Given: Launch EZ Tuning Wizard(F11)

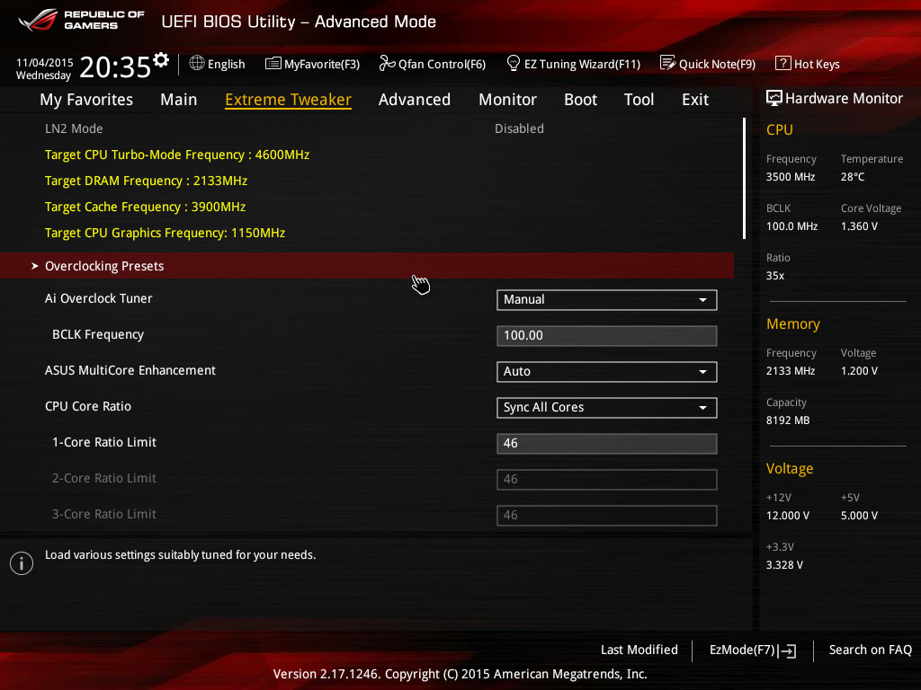Looking at the screenshot, I should coord(582,64).
